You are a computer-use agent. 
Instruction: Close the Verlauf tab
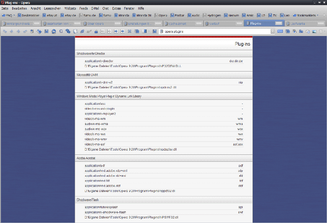pyautogui.click(x=239, y=24)
